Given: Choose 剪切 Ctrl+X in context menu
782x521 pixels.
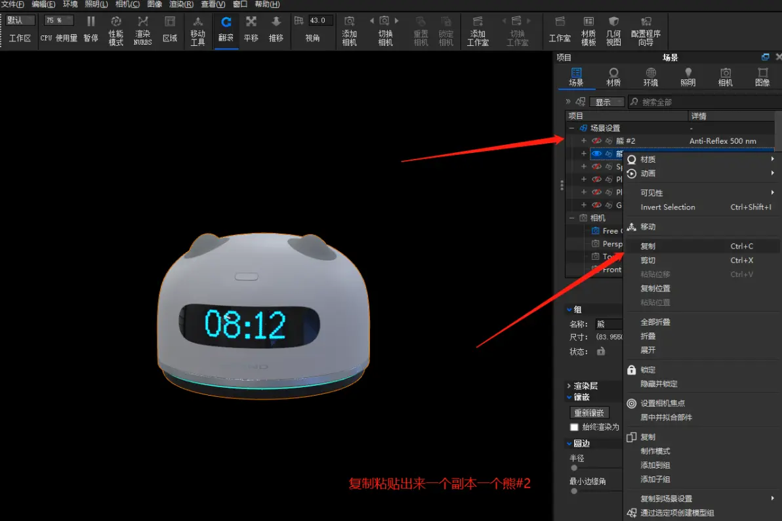Looking at the screenshot, I should pyautogui.click(x=701, y=260).
